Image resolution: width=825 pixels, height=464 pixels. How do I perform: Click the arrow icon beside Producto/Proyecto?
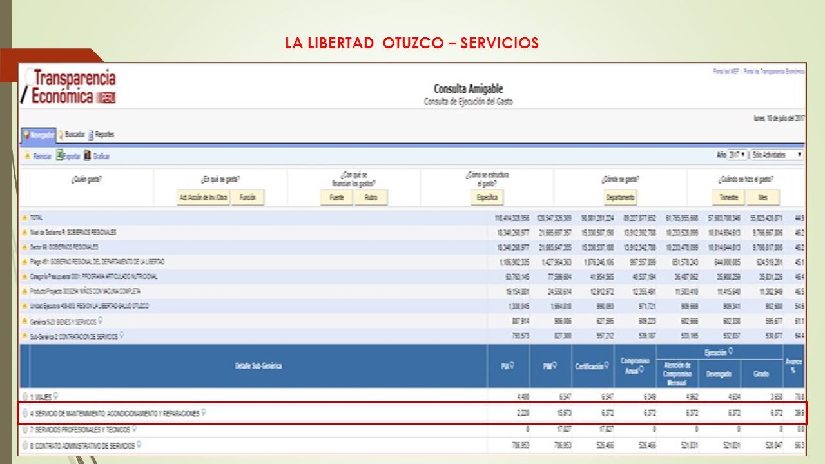(26, 291)
